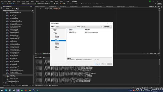163x92 pixels.
Task: Open the GitHub Copilot bottom tab
Action: pos(7,86)
